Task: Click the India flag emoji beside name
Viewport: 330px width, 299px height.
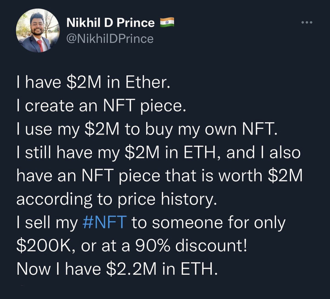Action: click(167, 22)
